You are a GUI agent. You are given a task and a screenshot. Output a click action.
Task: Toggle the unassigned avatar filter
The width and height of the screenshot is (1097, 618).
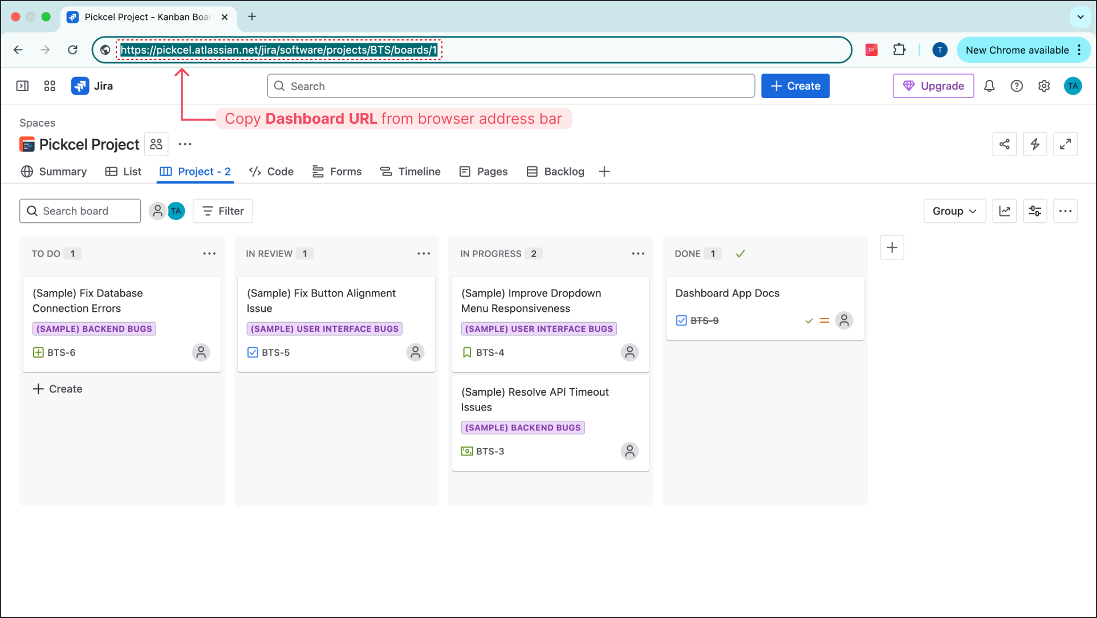158,210
